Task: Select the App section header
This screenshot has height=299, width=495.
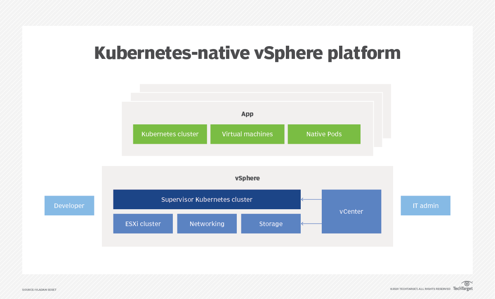Action: (x=247, y=114)
